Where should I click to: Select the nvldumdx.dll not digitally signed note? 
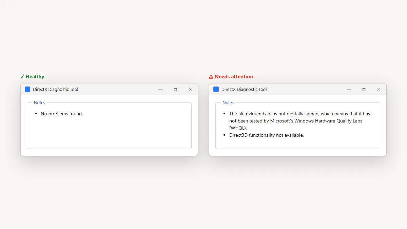(299, 121)
